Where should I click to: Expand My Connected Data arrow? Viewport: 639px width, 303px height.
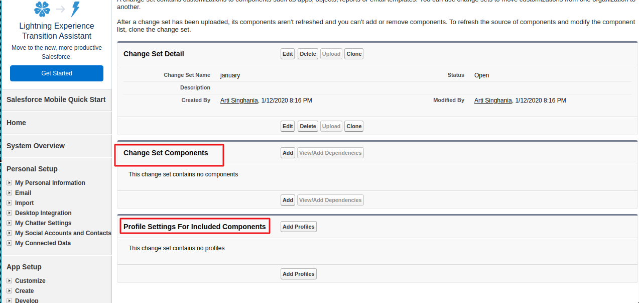[9, 243]
